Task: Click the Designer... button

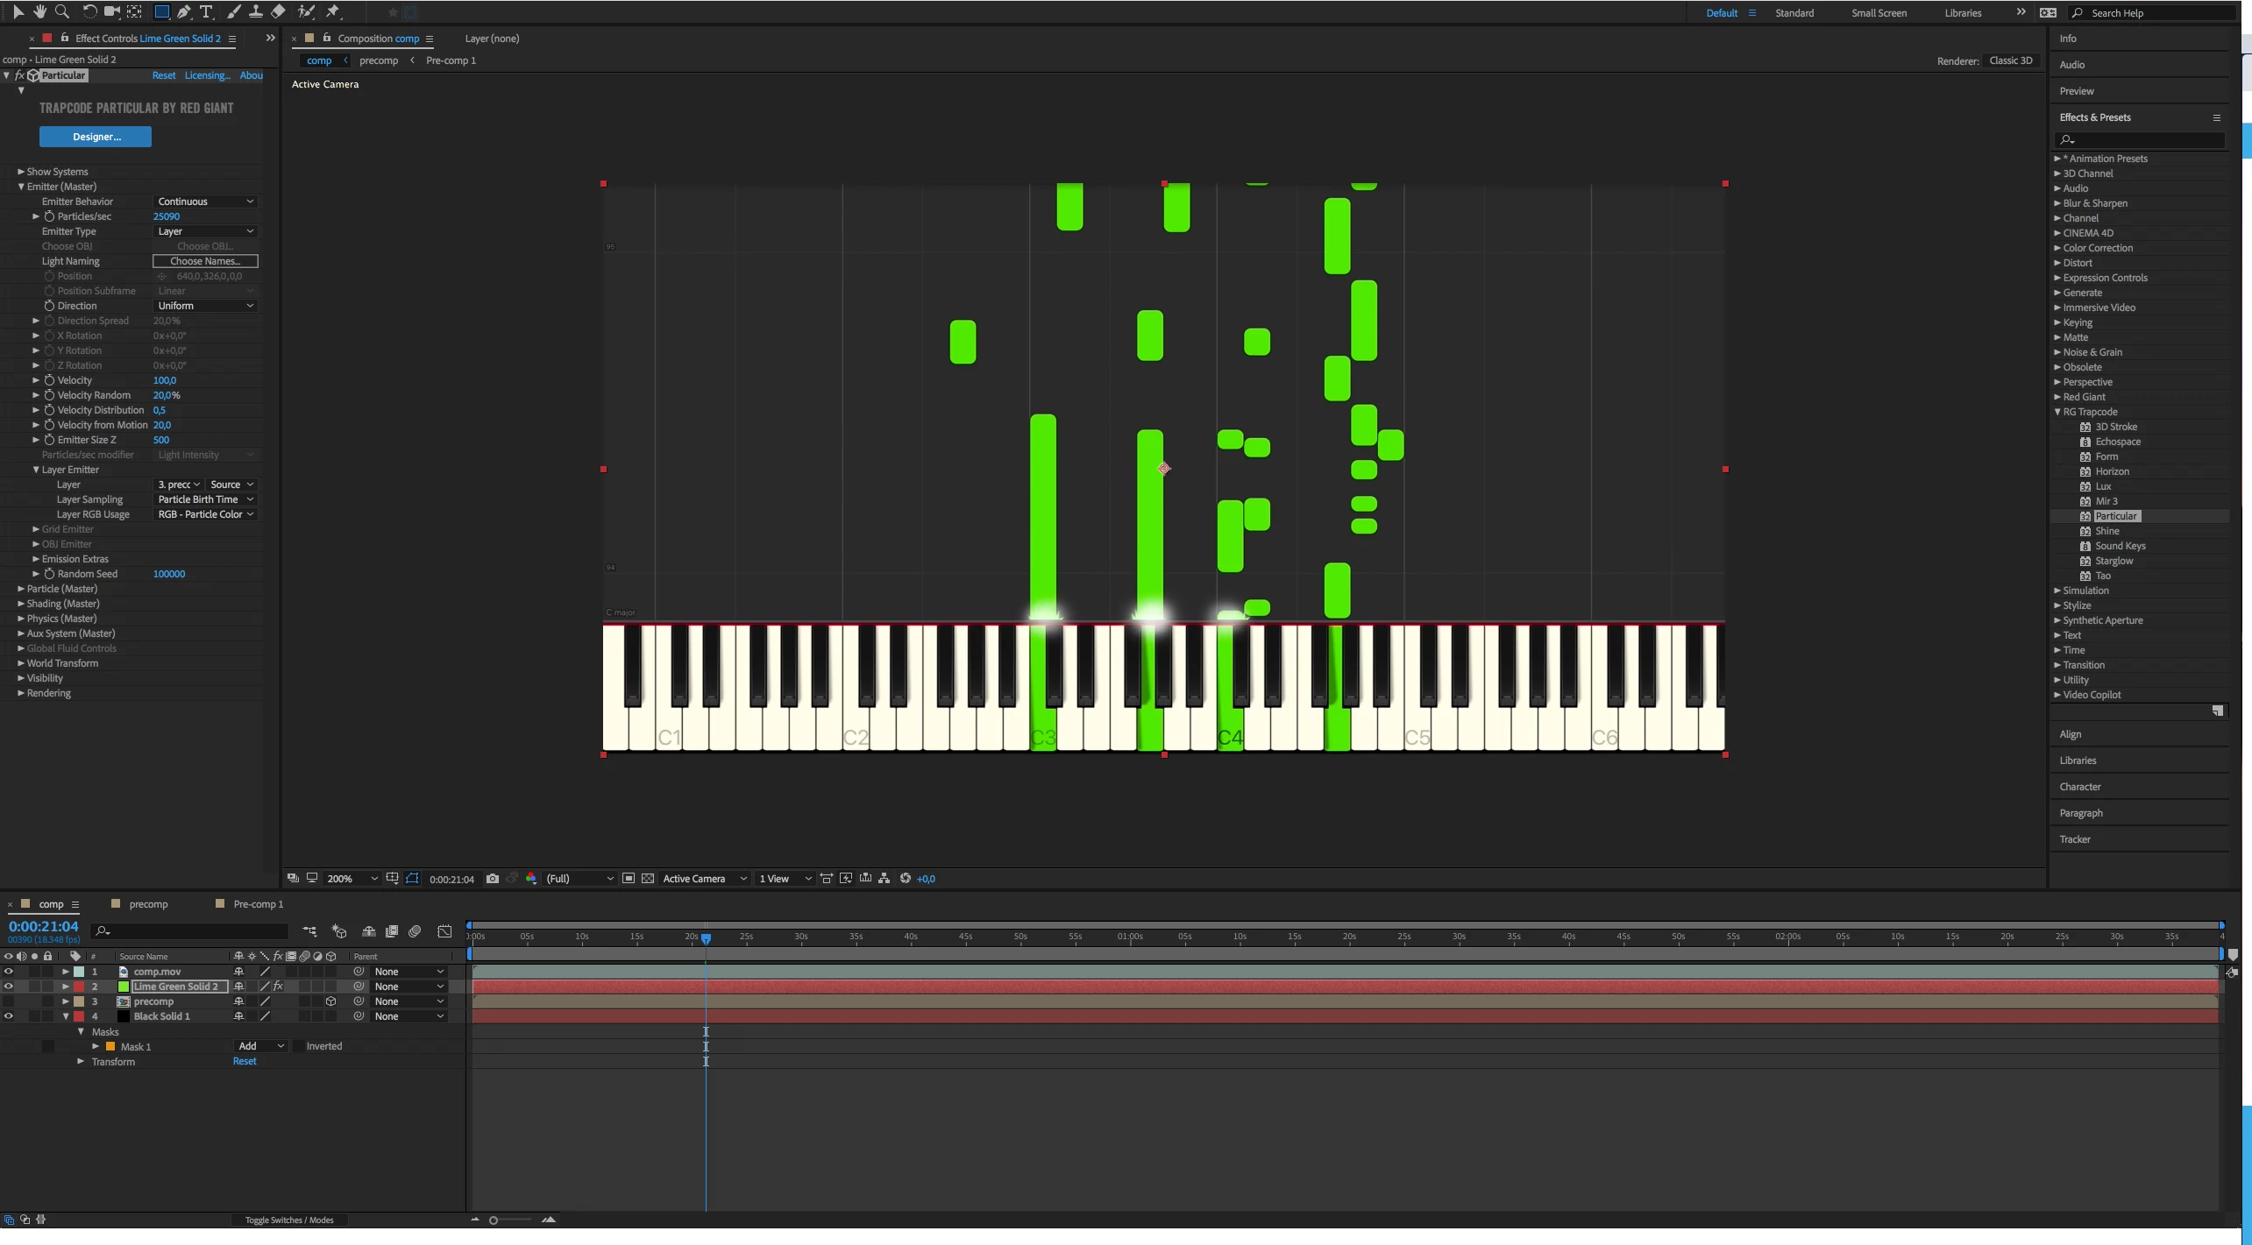Action: [x=96, y=137]
